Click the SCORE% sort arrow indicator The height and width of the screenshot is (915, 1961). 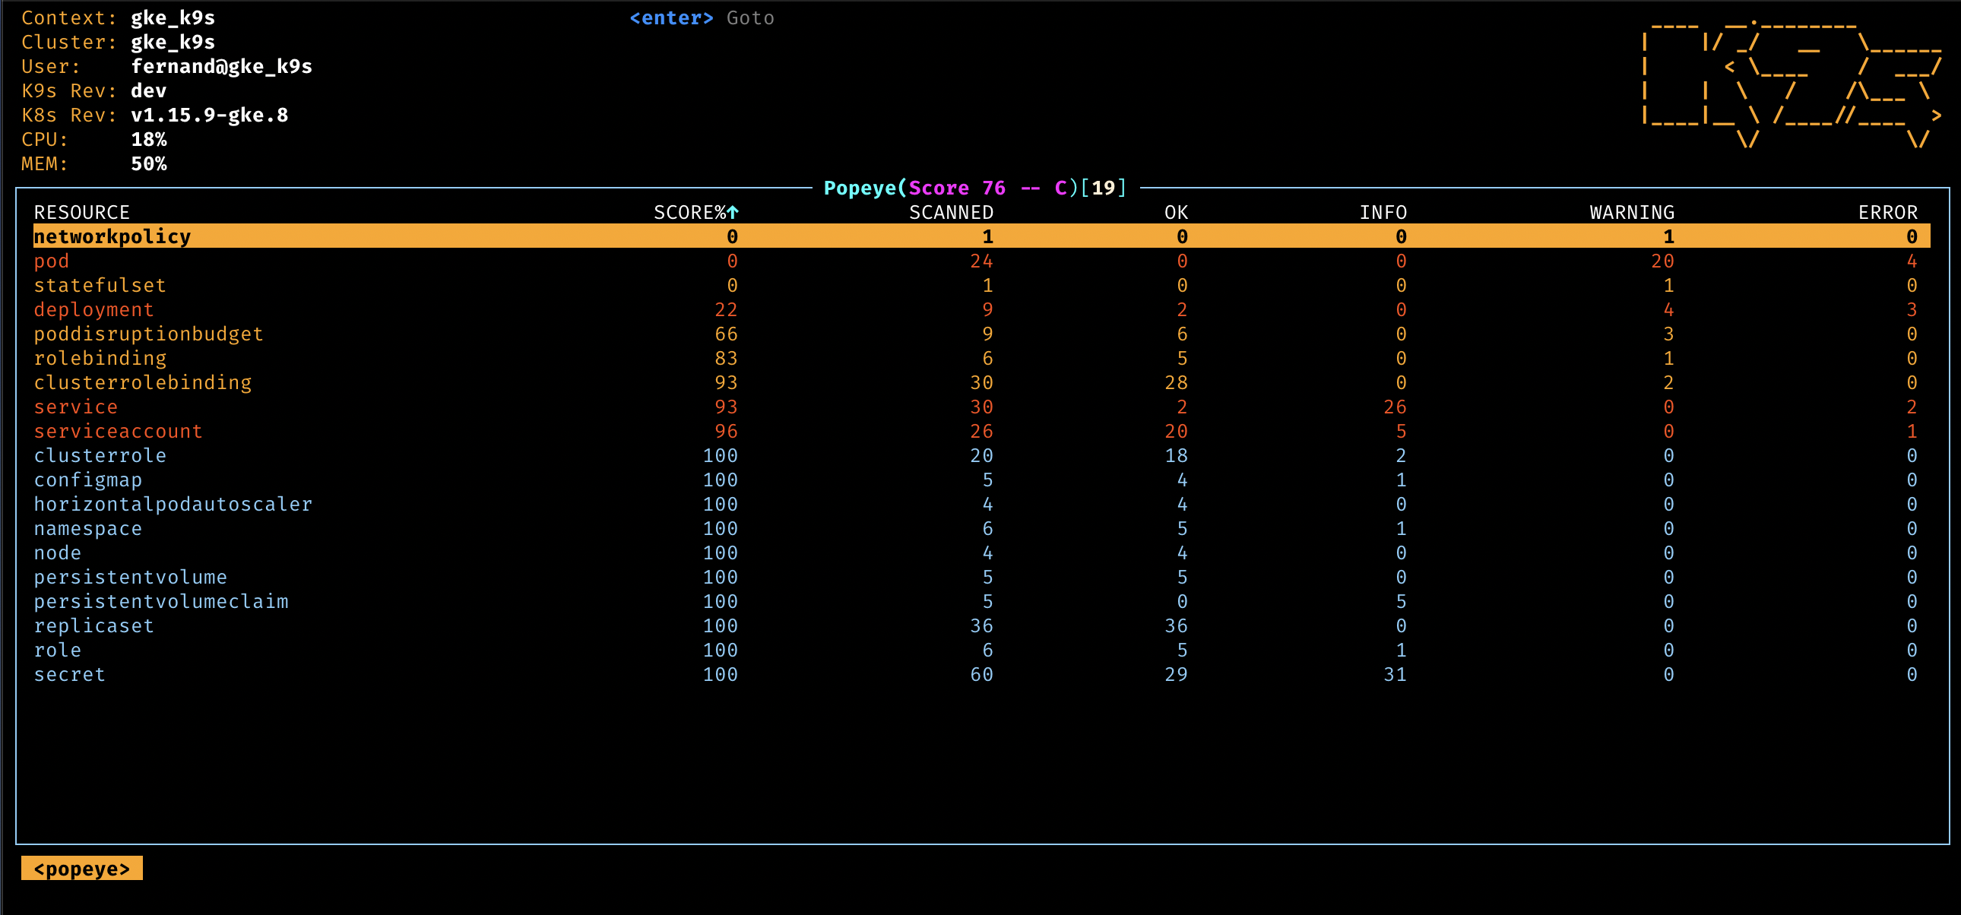(732, 212)
